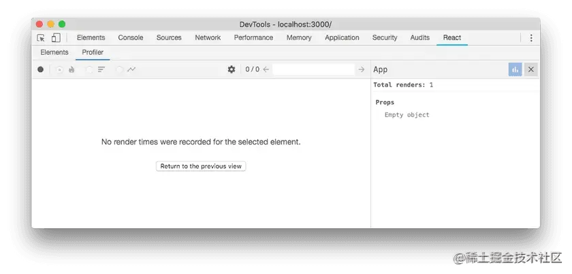The width and height of the screenshot is (572, 274).
Task: Select the React tab
Action: [x=452, y=37]
